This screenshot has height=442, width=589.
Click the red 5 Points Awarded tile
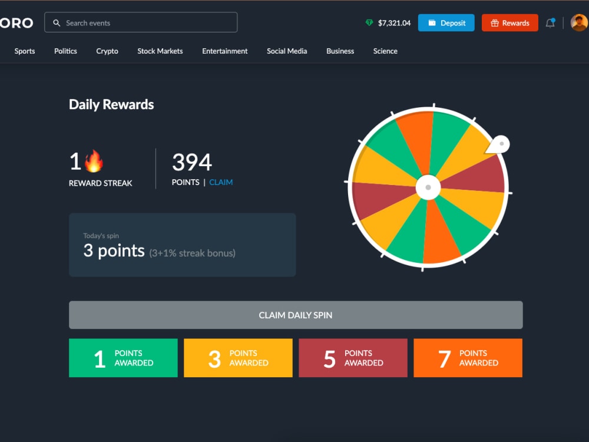pyautogui.click(x=353, y=358)
